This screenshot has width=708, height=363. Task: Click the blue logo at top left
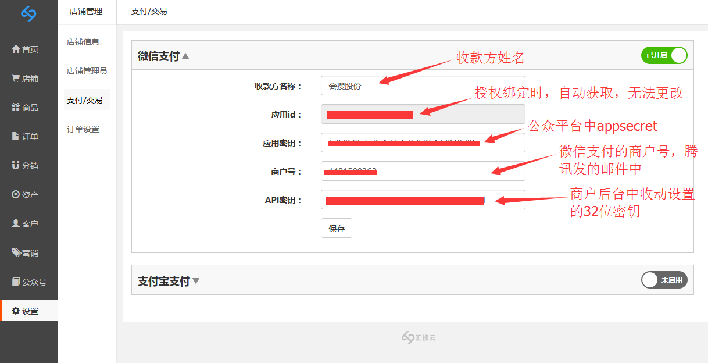click(28, 13)
